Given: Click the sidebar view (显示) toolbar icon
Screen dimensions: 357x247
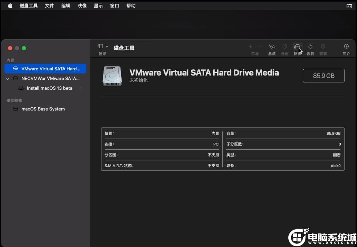Looking at the screenshot, I should pos(100,46).
